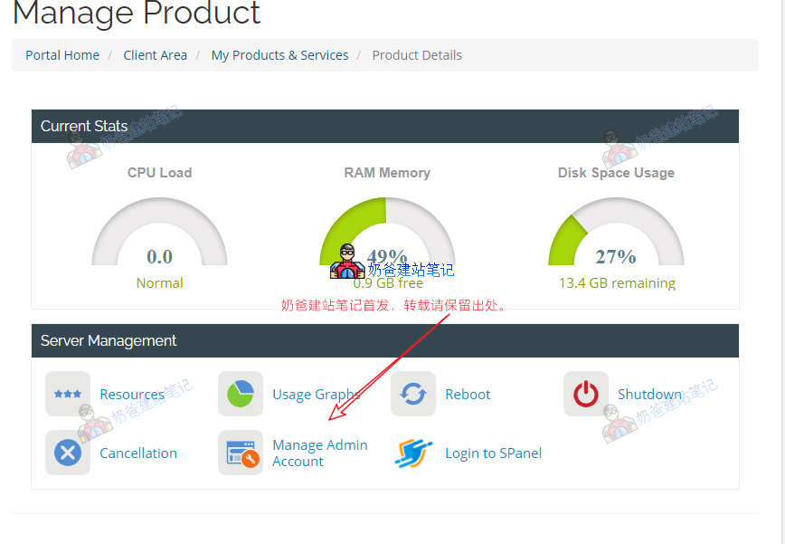Click the Manage Admin Account wrench icon

coord(241,453)
